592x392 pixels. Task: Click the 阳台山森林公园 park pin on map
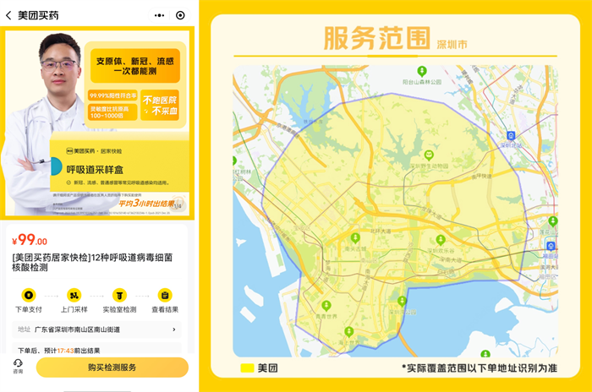pyautogui.click(x=422, y=71)
